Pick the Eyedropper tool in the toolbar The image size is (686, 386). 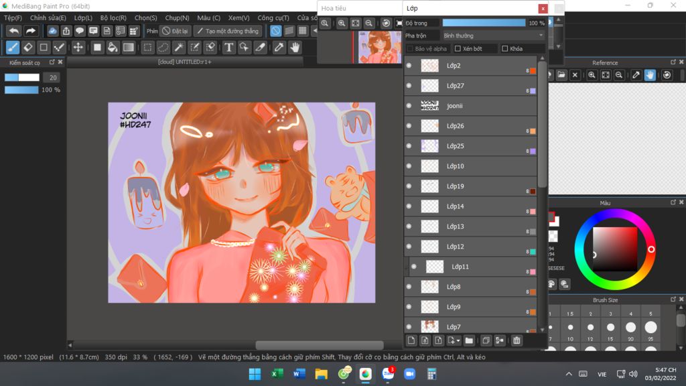tap(279, 48)
